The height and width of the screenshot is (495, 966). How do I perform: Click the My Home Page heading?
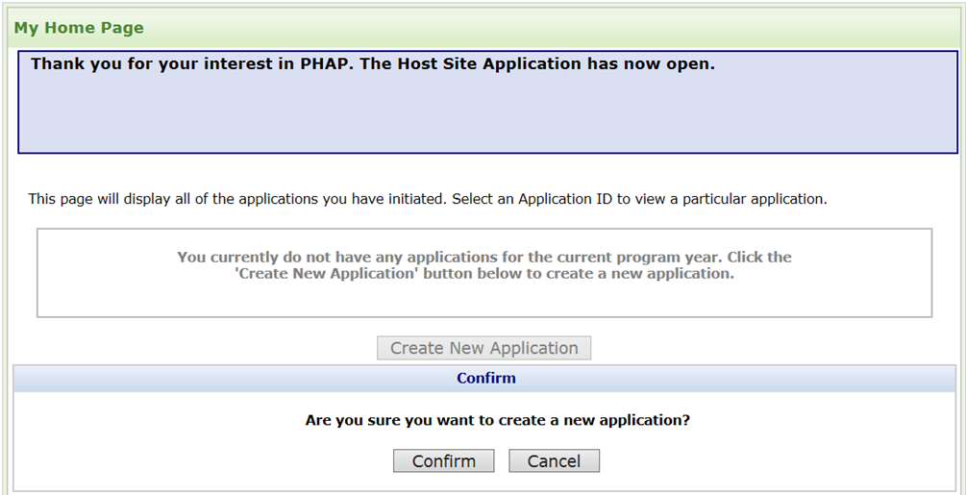(79, 28)
